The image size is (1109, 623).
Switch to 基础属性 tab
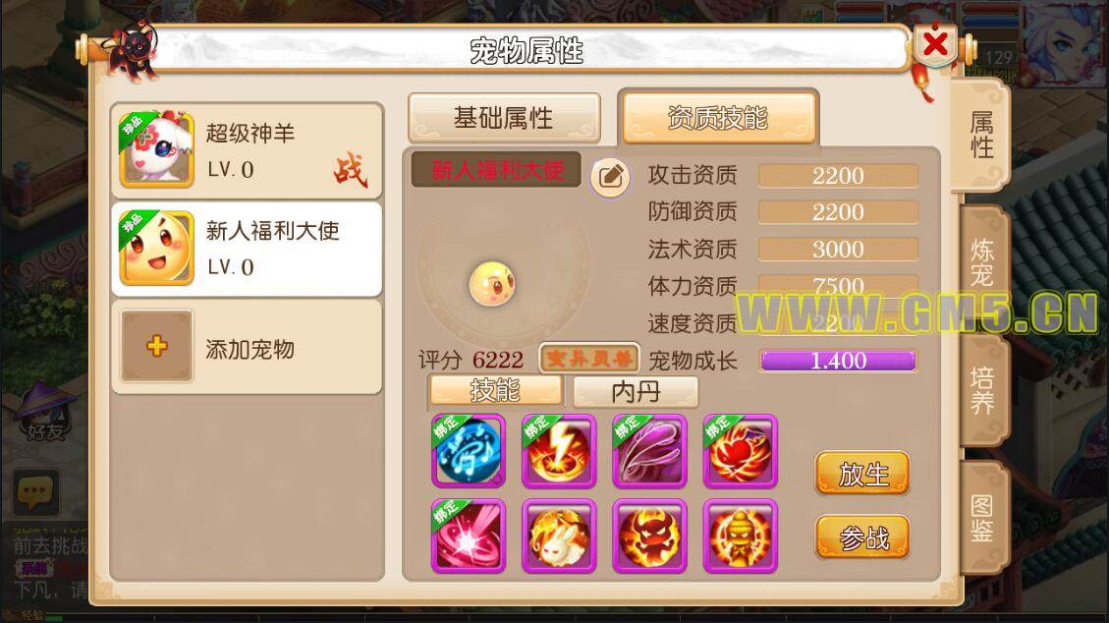point(504,118)
